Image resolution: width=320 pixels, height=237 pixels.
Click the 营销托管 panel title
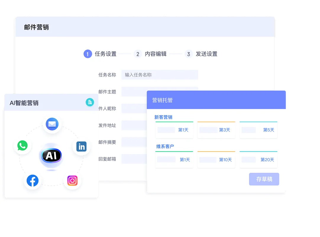coord(162,100)
